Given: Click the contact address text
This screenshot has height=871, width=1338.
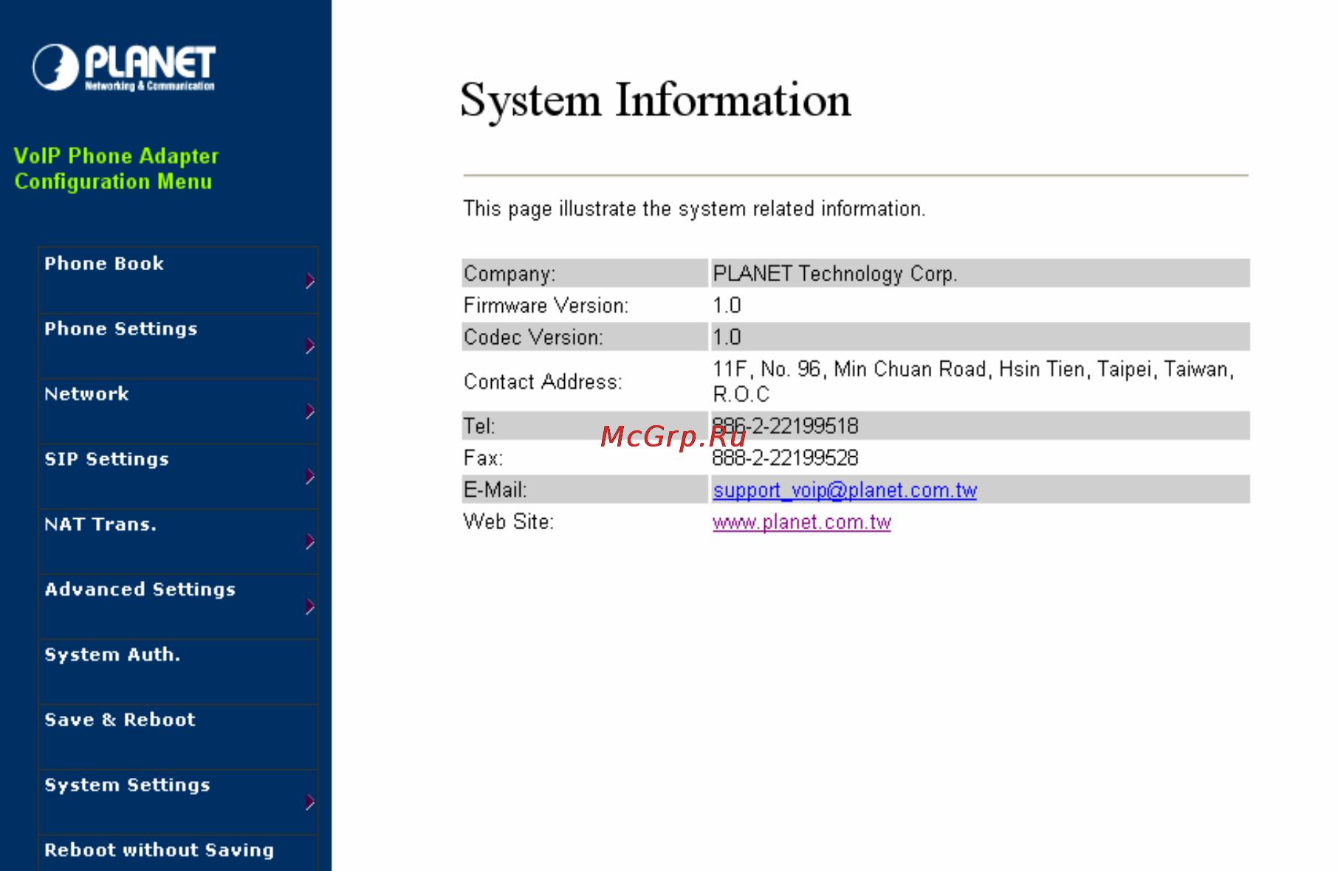Looking at the screenshot, I should pos(973,382).
